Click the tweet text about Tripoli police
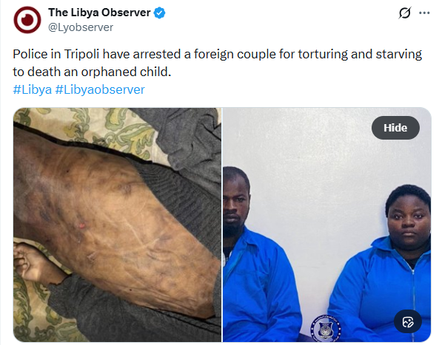The height and width of the screenshot is (345, 436). (218, 63)
